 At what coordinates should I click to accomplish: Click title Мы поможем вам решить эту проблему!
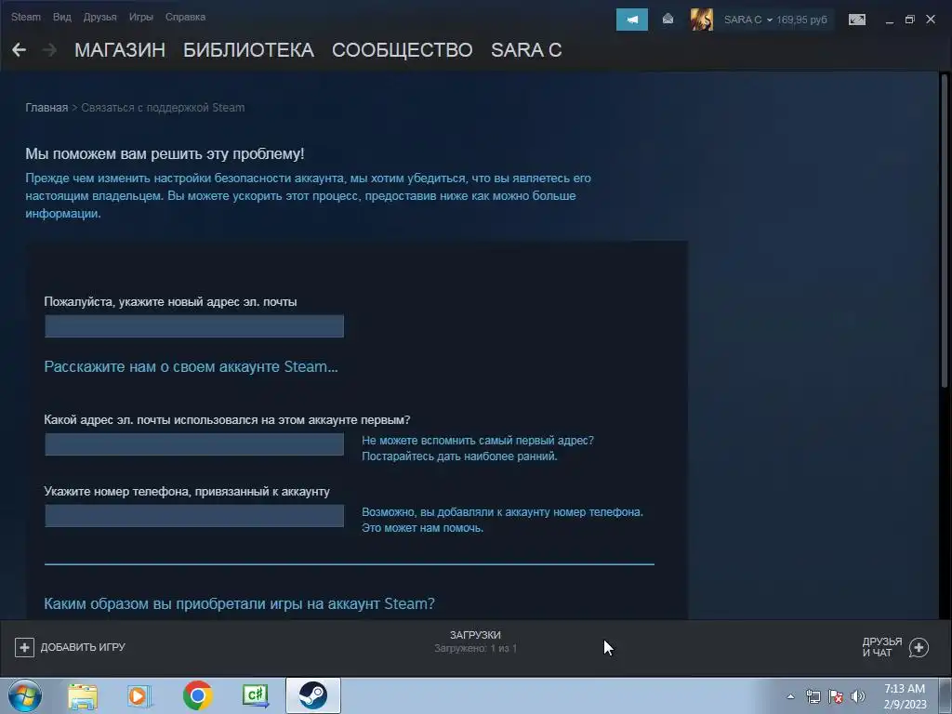(165, 154)
